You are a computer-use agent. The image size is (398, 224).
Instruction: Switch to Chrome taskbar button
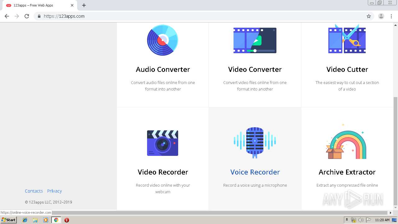click(56, 220)
